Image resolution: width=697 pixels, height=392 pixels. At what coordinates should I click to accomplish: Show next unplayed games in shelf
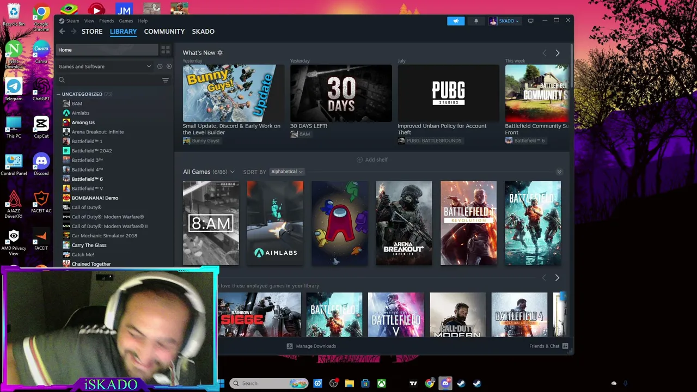(x=557, y=278)
